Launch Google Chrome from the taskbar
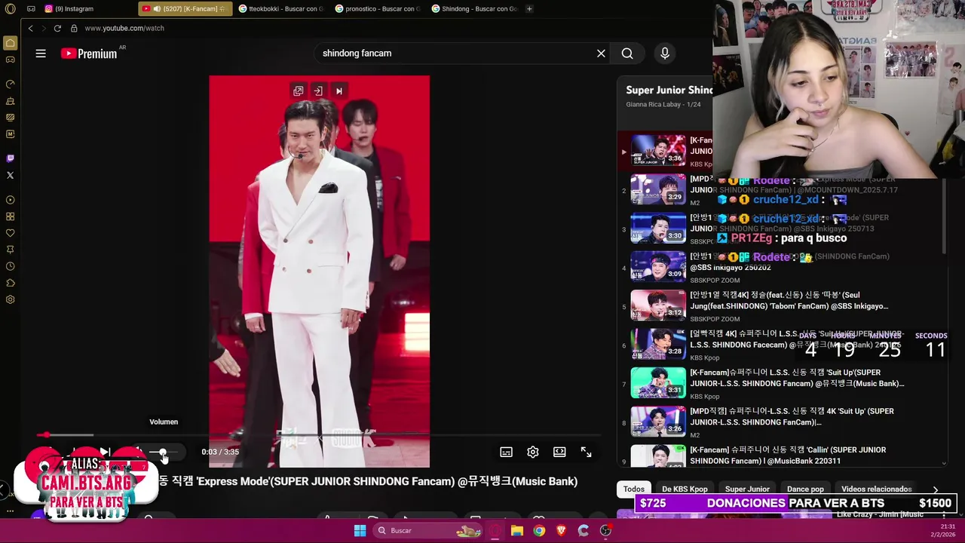 (539, 530)
